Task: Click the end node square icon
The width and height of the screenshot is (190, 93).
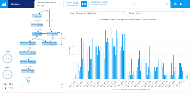Action: click(28, 81)
